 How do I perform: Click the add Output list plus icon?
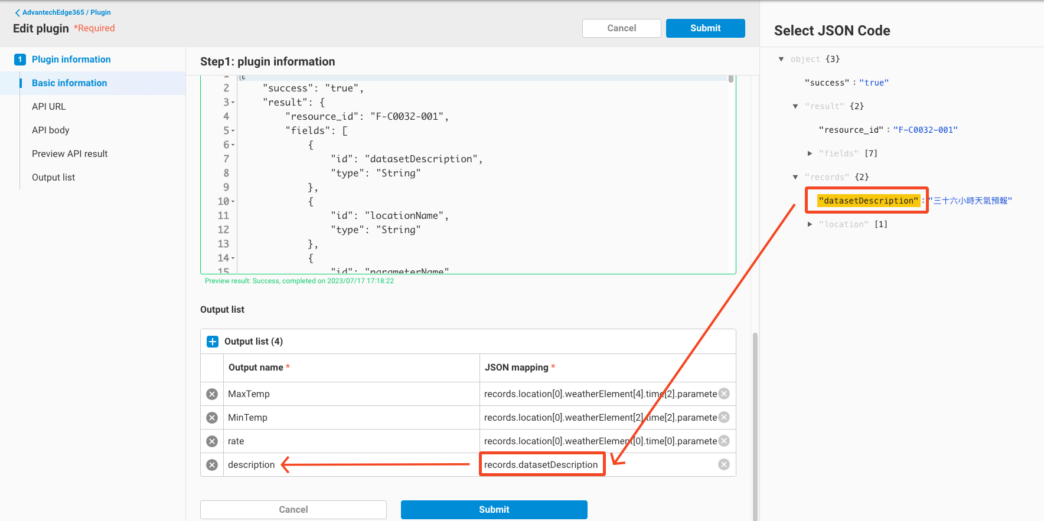tap(213, 342)
